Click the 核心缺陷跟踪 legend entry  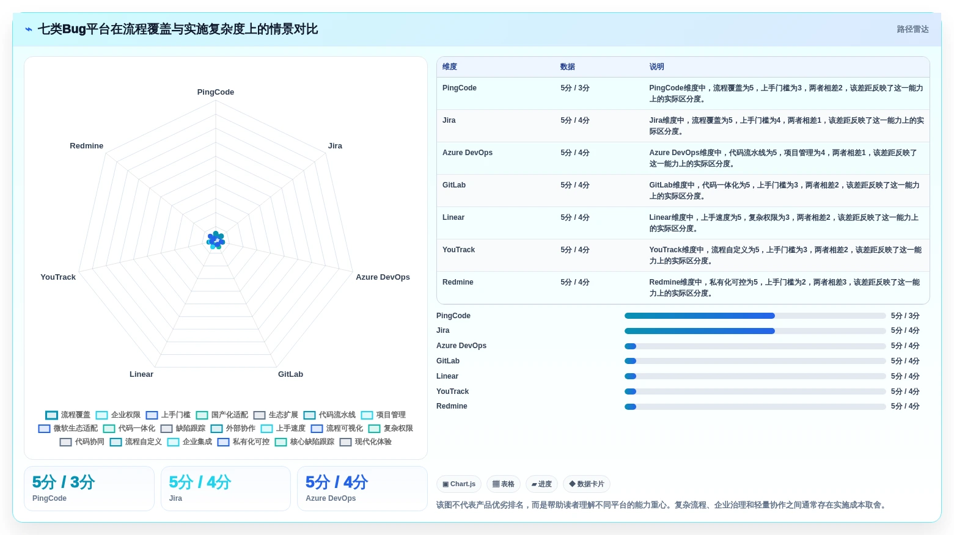(304, 442)
